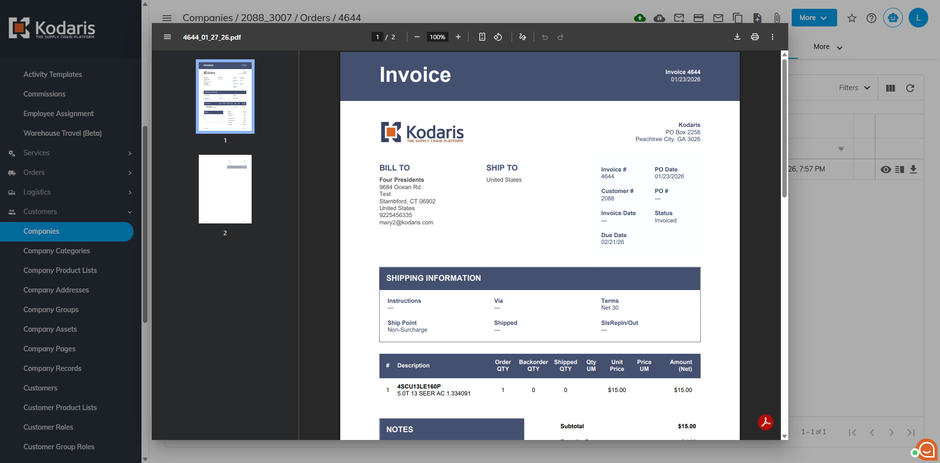The height and width of the screenshot is (463, 940).
Task: Open the secondary More tab dropdown
Action: point(828,47)
